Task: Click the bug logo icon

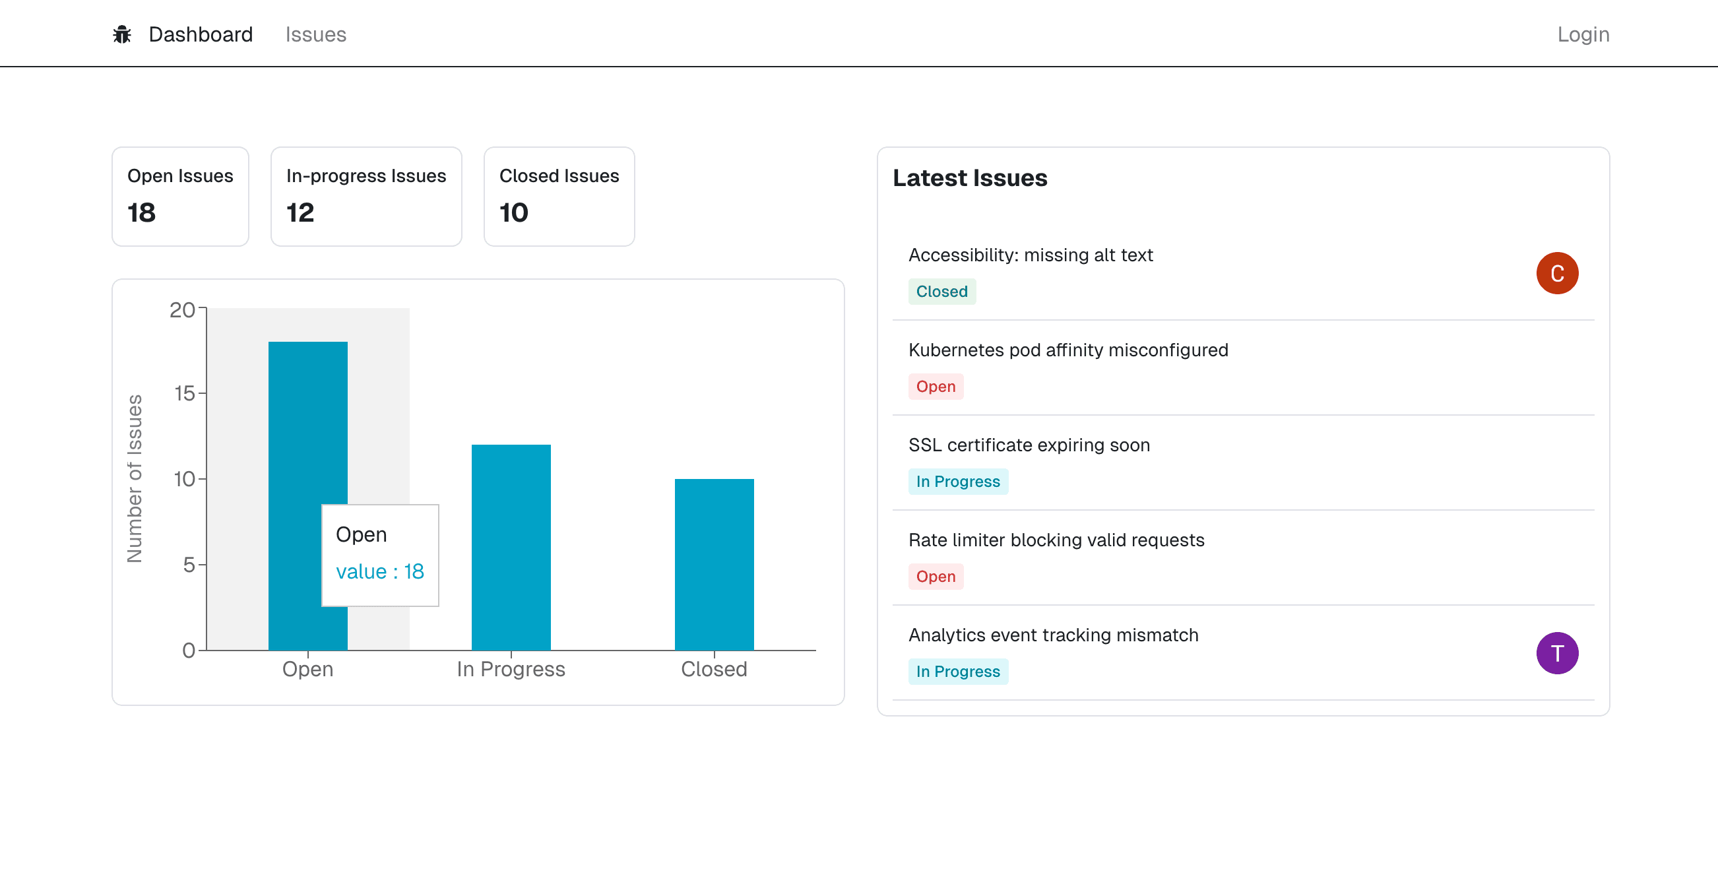Action: [122, 34]
